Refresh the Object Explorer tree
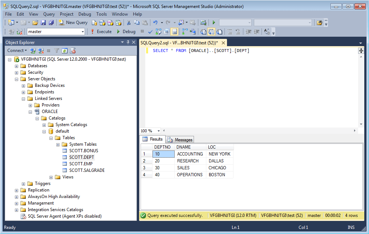The width and height of the screenshot is (369, 234). coord(65,51)
